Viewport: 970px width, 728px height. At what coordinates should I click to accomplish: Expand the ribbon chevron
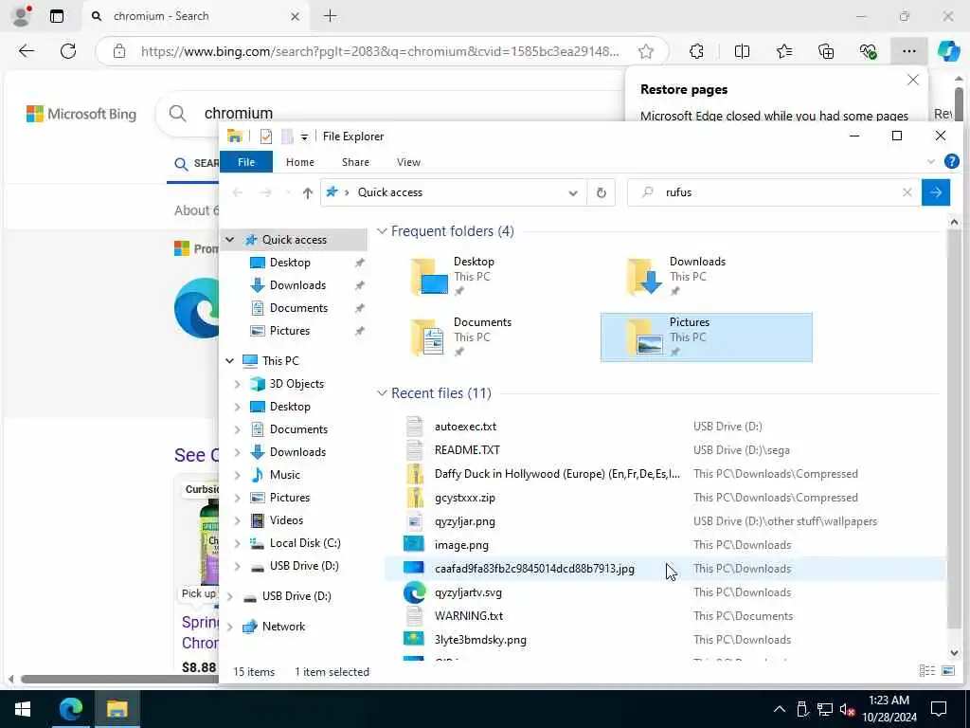[x=931, y=161]
